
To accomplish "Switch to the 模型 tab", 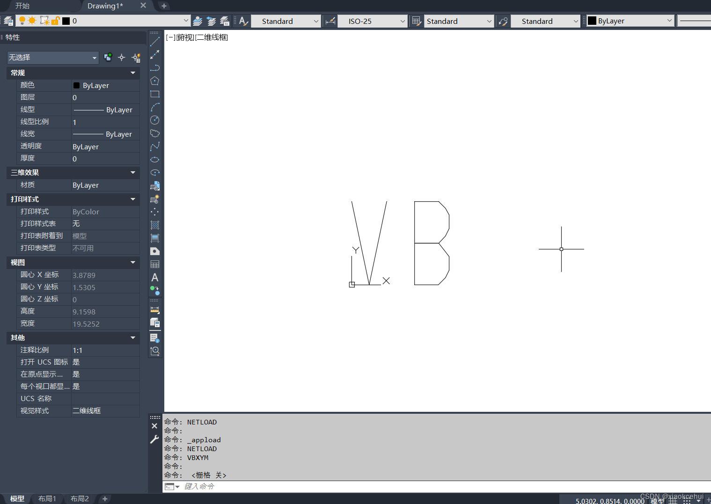I will click(17, 499).
